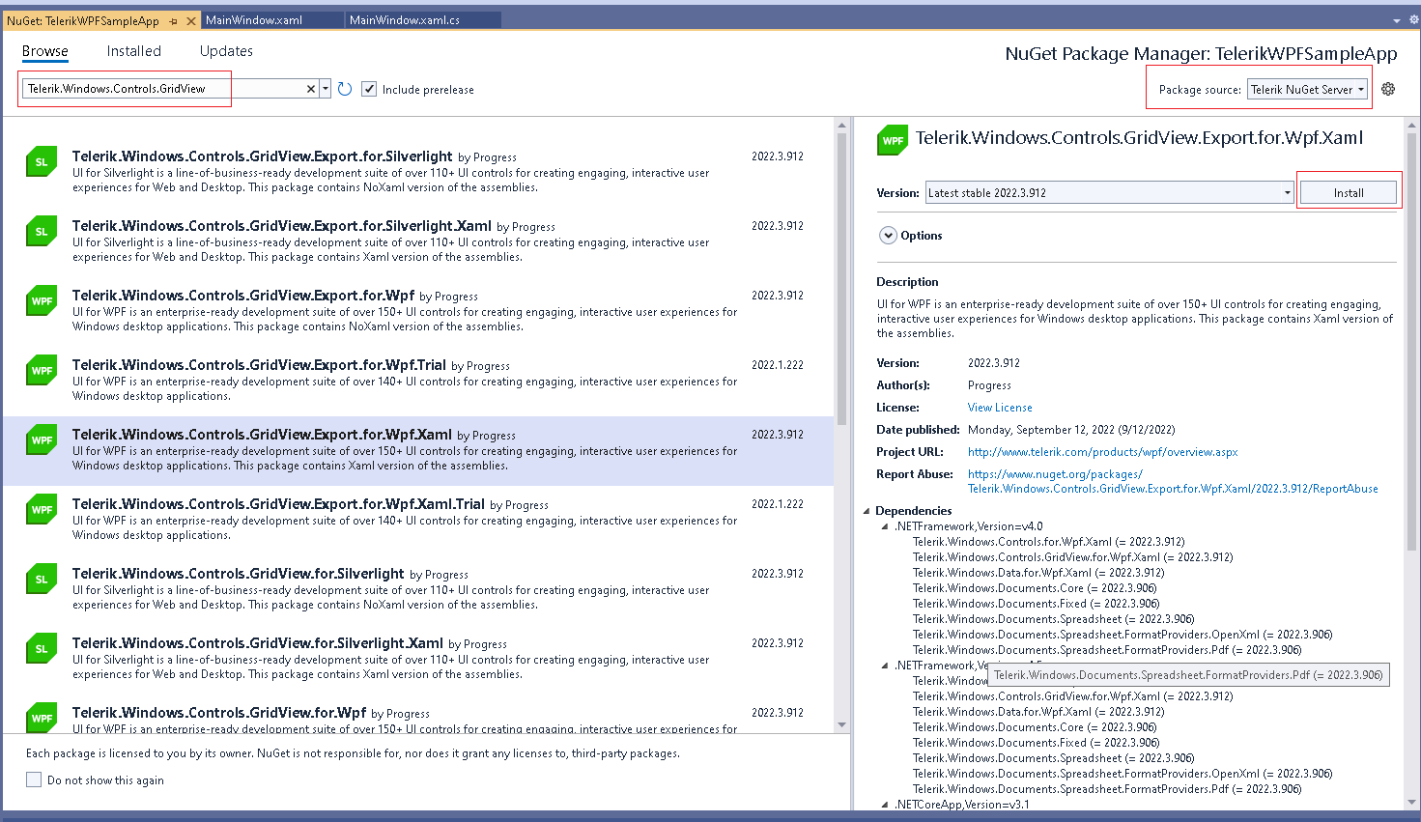This screenshot has width=1421, height=822.
Task: Click the SL icon beside Export.for.Silverlight package
Action: coord(42,161)
